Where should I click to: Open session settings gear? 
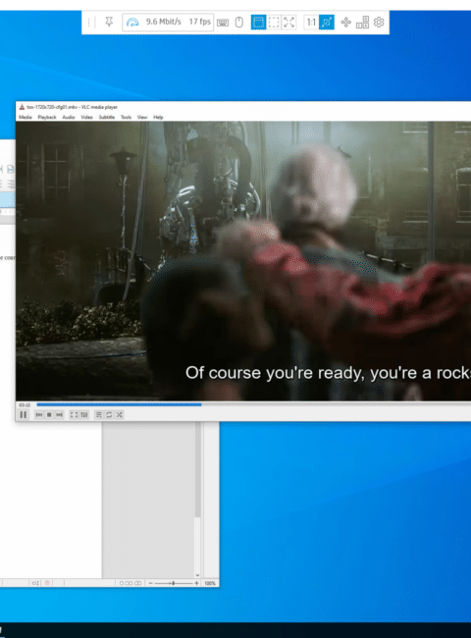pos(379,22)
